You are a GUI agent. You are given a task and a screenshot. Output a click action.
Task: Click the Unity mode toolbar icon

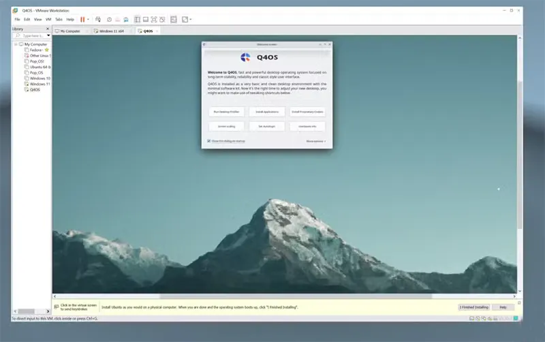pos(162,20)
